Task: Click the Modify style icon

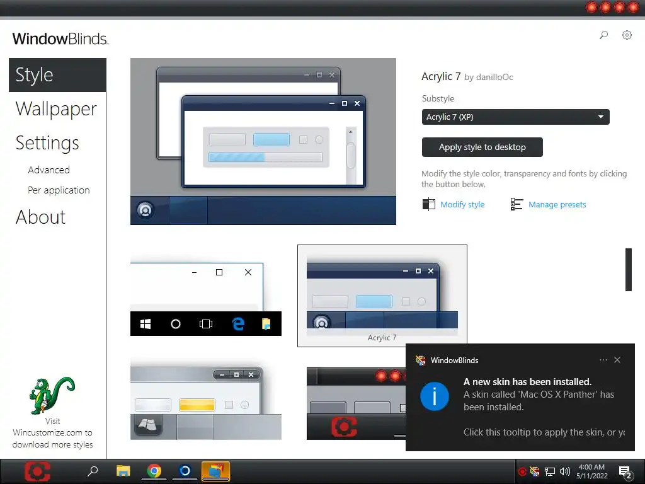Action: [428, 204]
